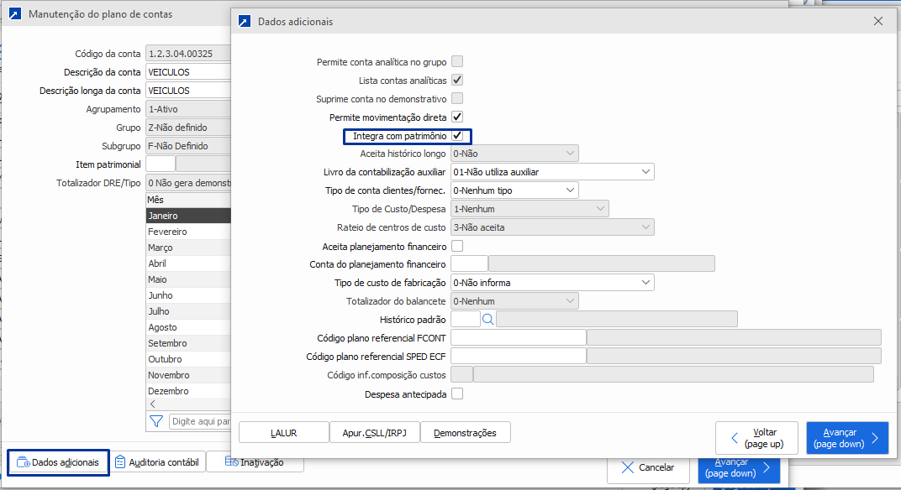This screenshot has height=490, width=901.
Task: Toggle Lista contas analíticas checkbox
Action: coord(457,81)
